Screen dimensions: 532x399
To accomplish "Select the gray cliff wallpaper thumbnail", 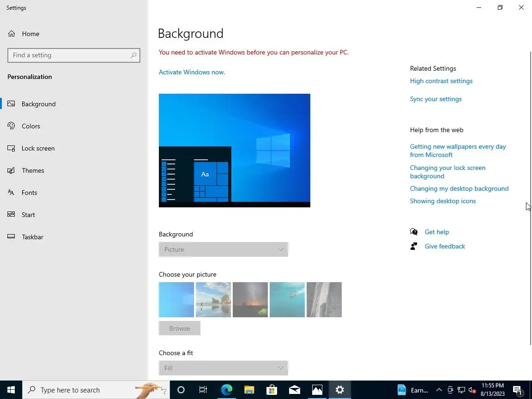I will (x=324, y=300).
